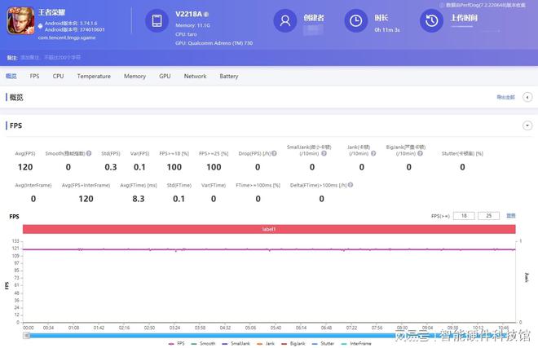Click the duration clock icon
The width and height of the screenshot is (538, 348).
(x=355, y=20)
